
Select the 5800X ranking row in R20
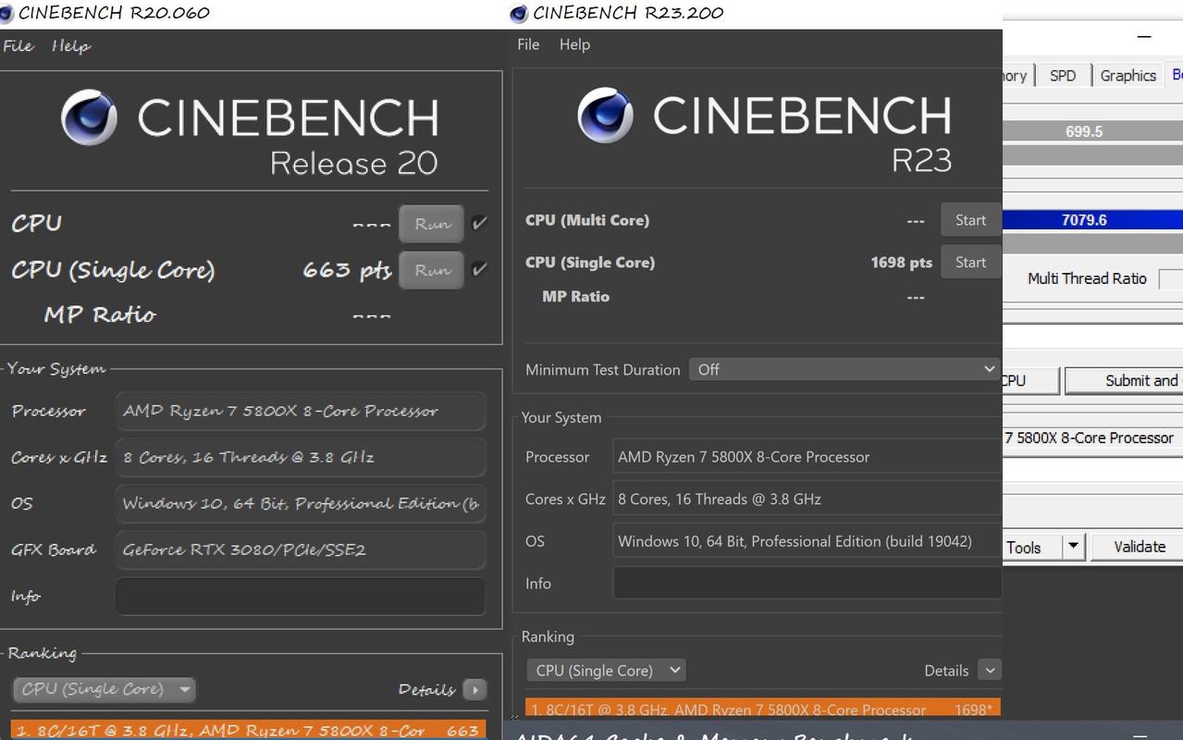[248, 730]
